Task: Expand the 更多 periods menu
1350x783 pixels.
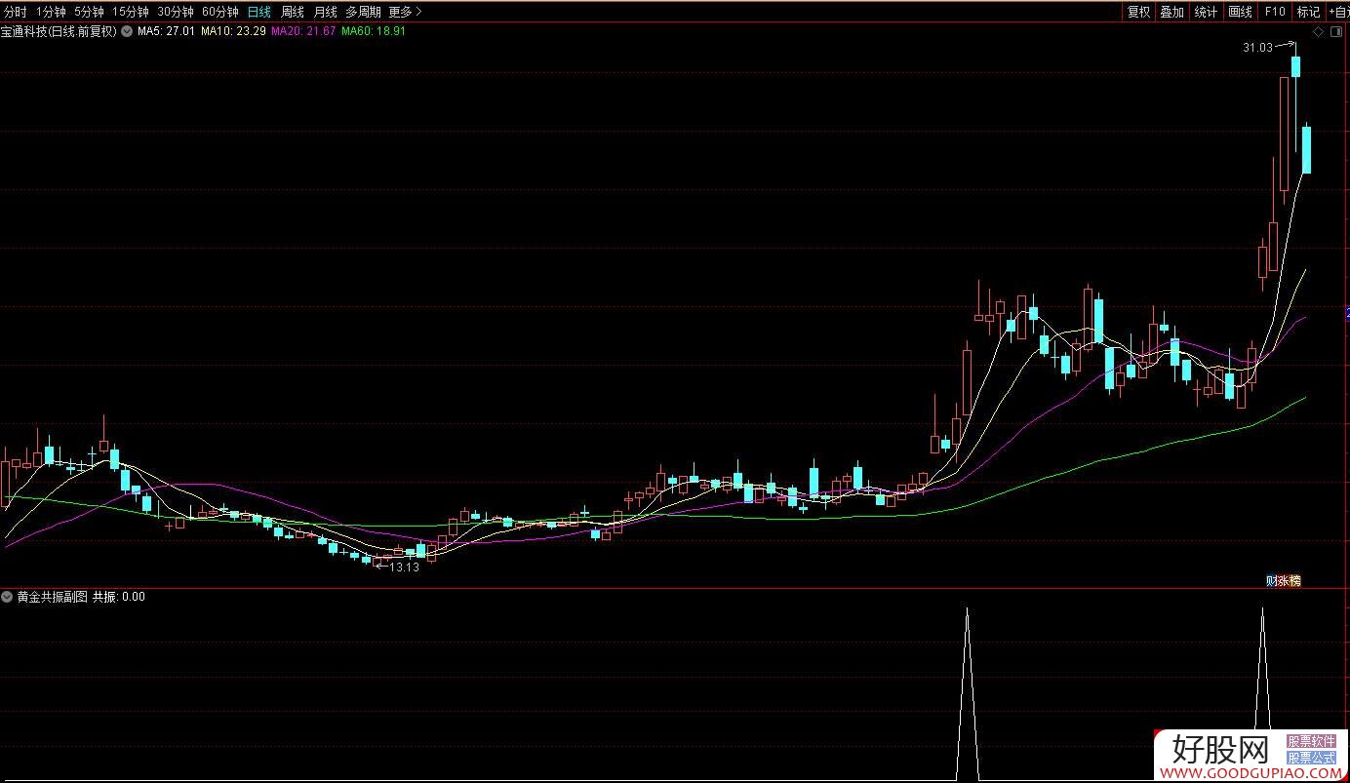Action: 405,12
